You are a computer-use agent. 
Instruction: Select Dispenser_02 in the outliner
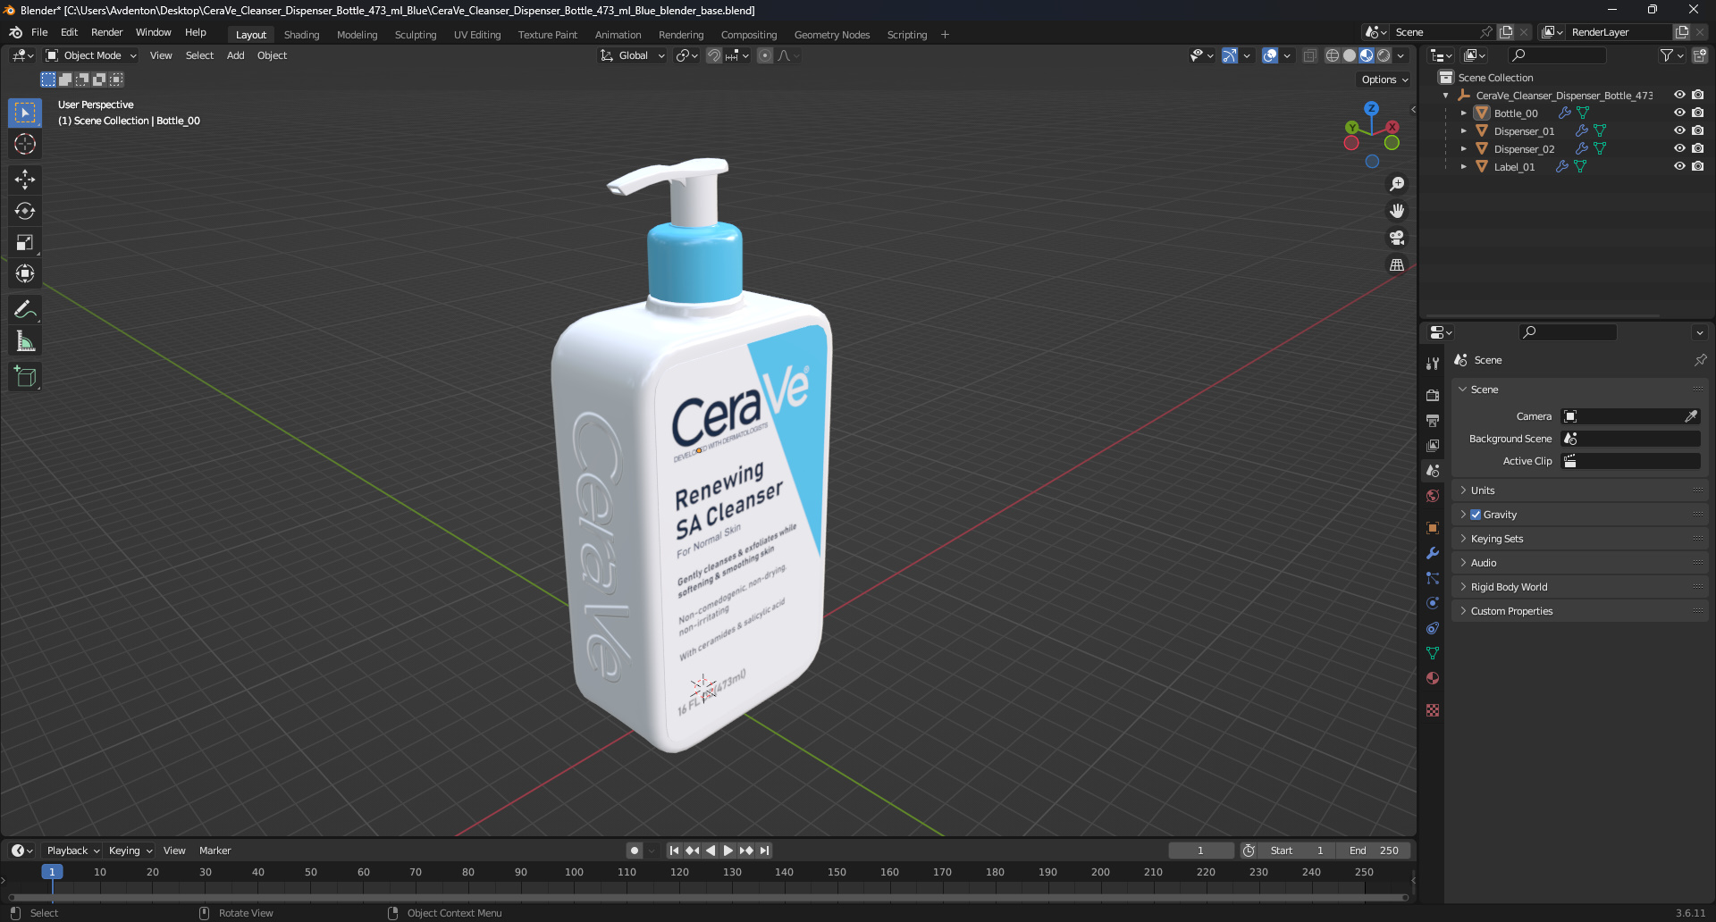pos(1524,149)
